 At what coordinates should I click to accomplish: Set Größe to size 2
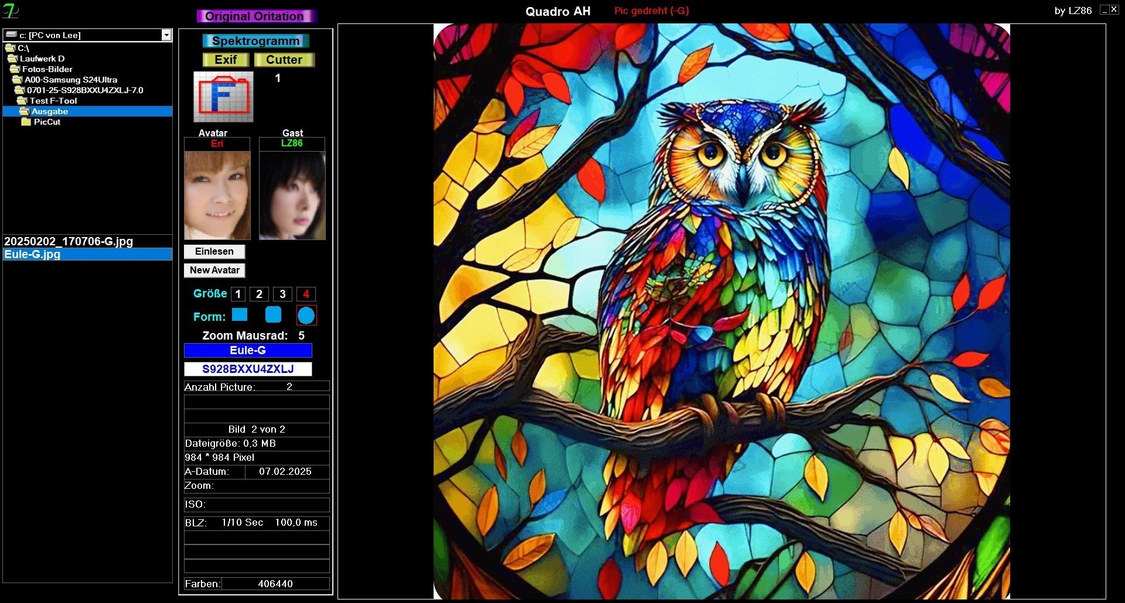(x=259, y=294)
